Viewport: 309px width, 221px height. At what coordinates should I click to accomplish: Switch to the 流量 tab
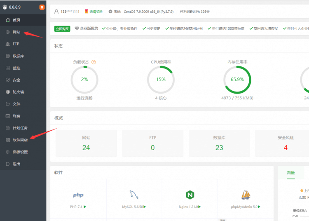[x=290, y=173]
